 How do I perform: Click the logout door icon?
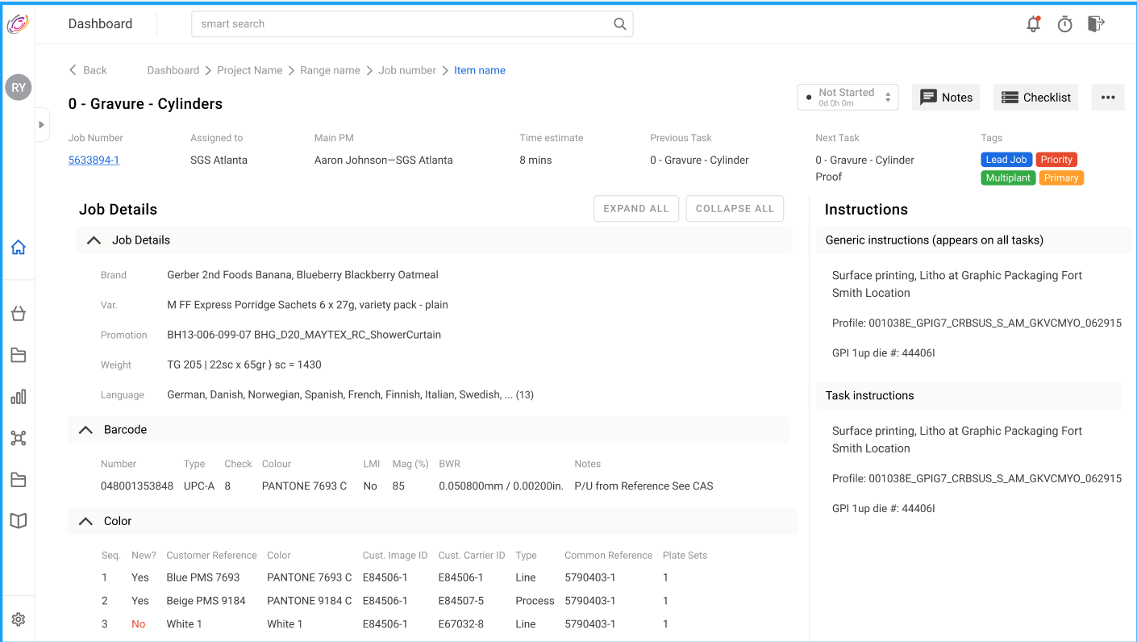[x=1095, y=24]
